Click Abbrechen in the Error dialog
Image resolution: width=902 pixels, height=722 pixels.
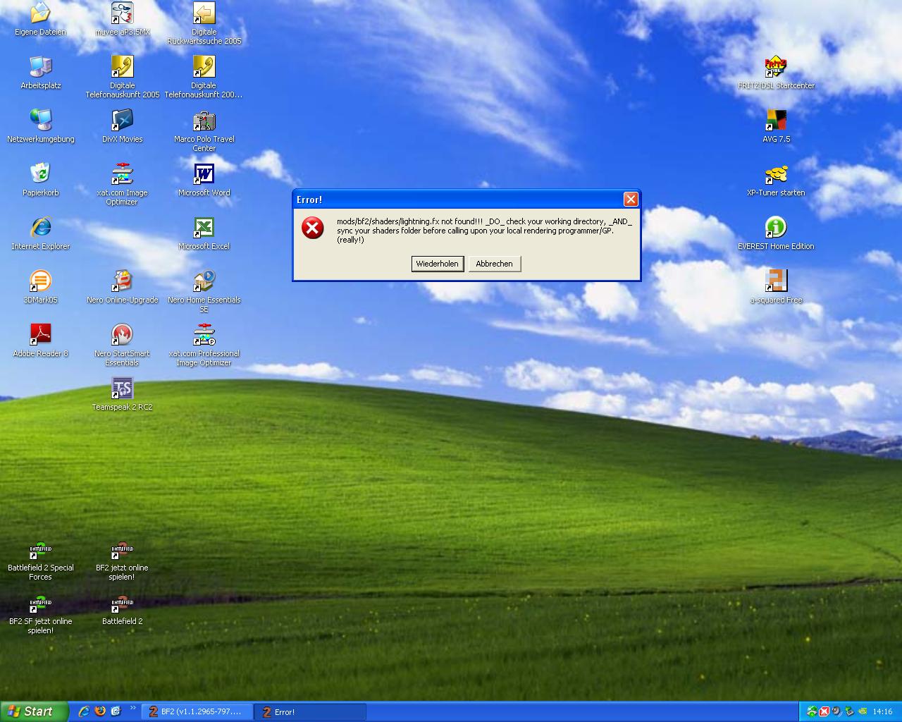click(494, 264)
